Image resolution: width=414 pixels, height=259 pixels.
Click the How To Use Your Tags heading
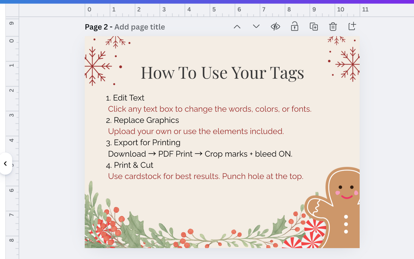point(222,73)
